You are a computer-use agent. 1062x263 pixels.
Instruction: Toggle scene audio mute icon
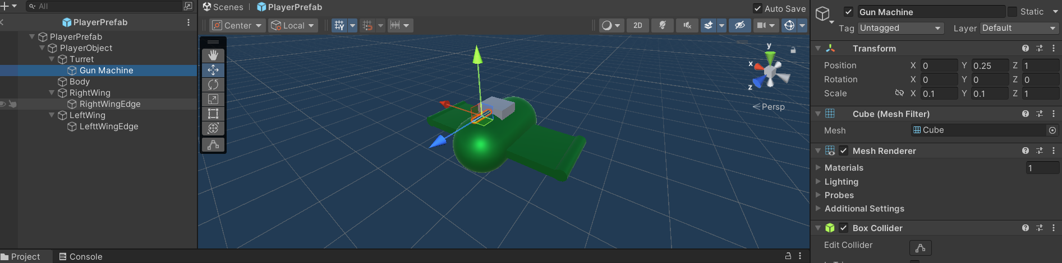click(x=687, y=25)
